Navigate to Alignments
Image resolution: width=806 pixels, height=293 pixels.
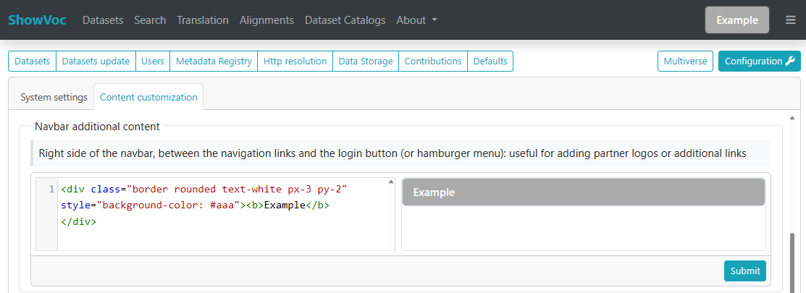(266, 20)
